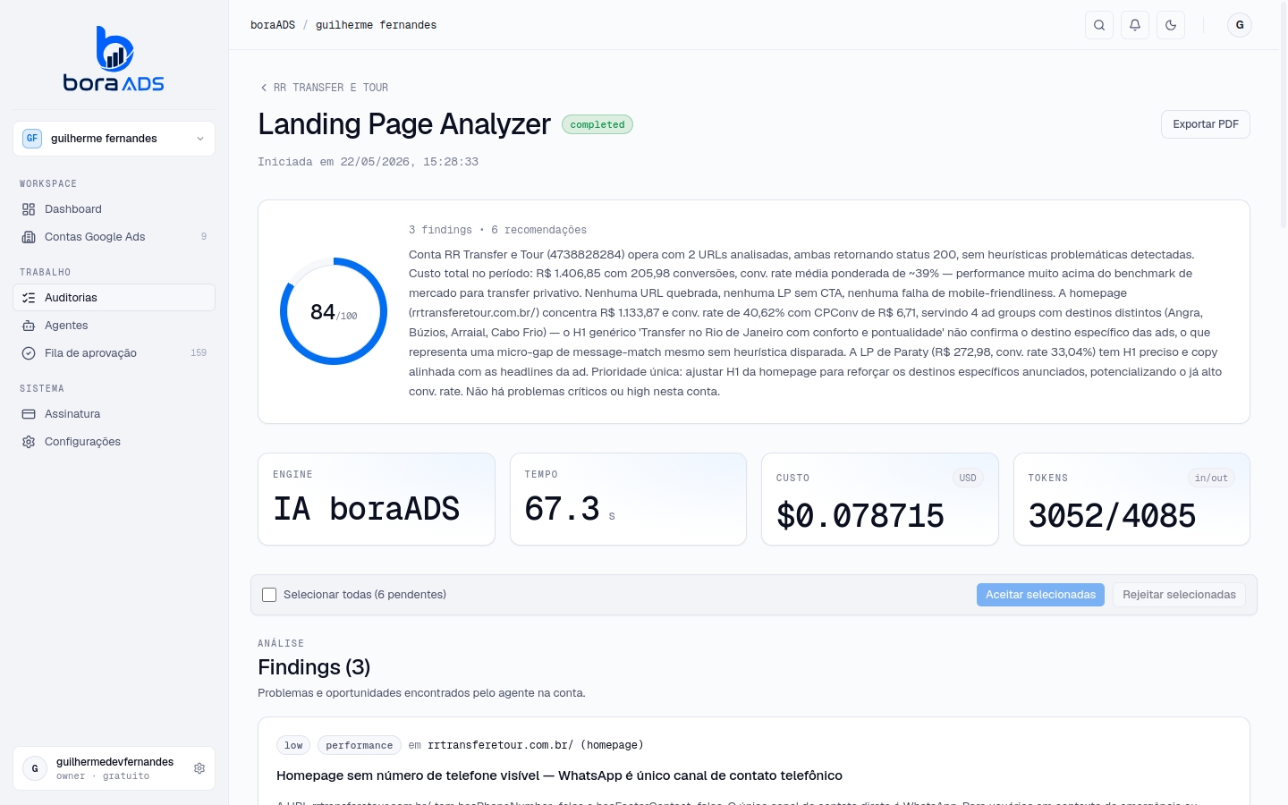This screenshot has width=1288, height=805.
Task: Click Exportar PDF button
Action: (1205, 124)
